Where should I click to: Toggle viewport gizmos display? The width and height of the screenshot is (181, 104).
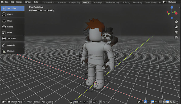coord(145,102)
